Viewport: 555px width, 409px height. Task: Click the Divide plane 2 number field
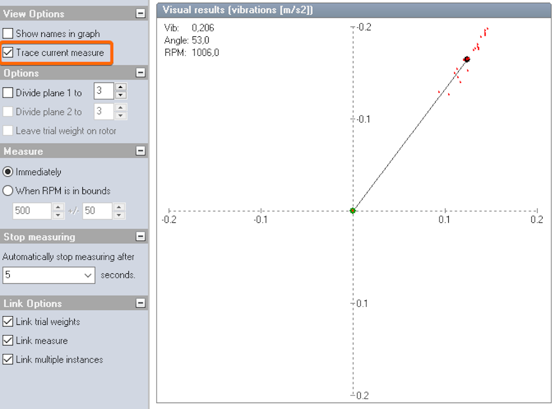[x=104, y=112]
